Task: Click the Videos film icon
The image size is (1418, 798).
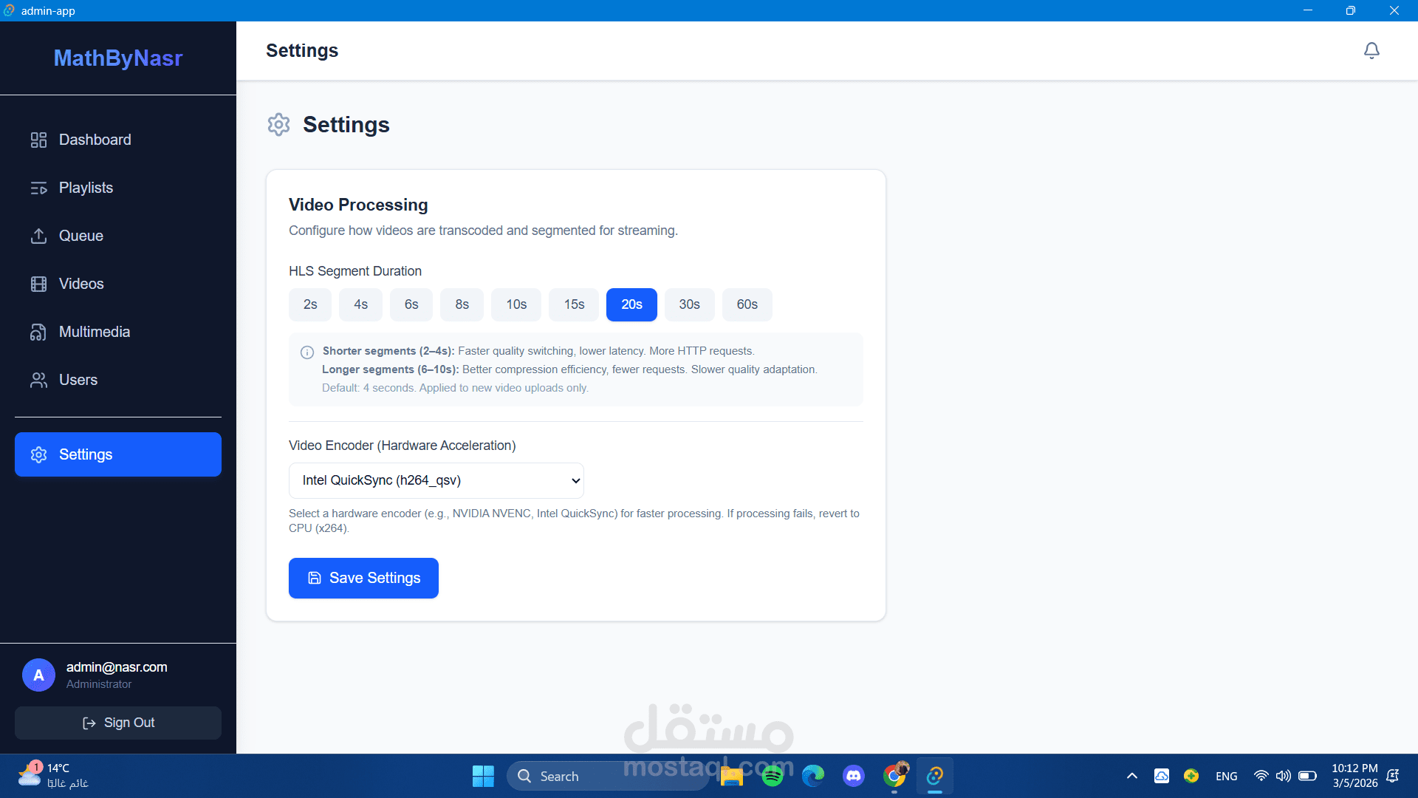Action: (38, 284)
